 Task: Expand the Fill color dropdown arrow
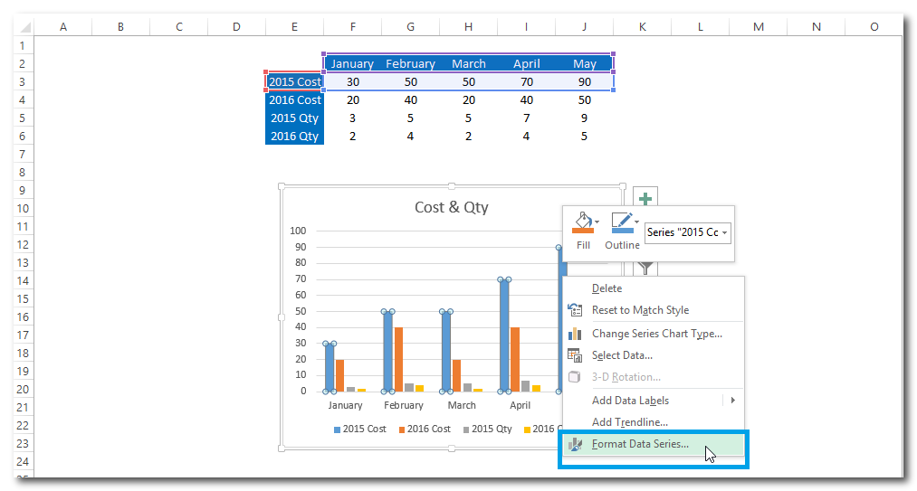(597, 222)
